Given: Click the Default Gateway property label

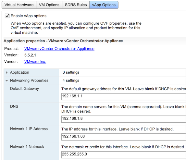Looking at the screenshot, I should [24, 89].
